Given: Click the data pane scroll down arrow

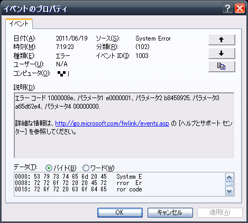Looking at the screenshot, I should click(x=229, y=191).
